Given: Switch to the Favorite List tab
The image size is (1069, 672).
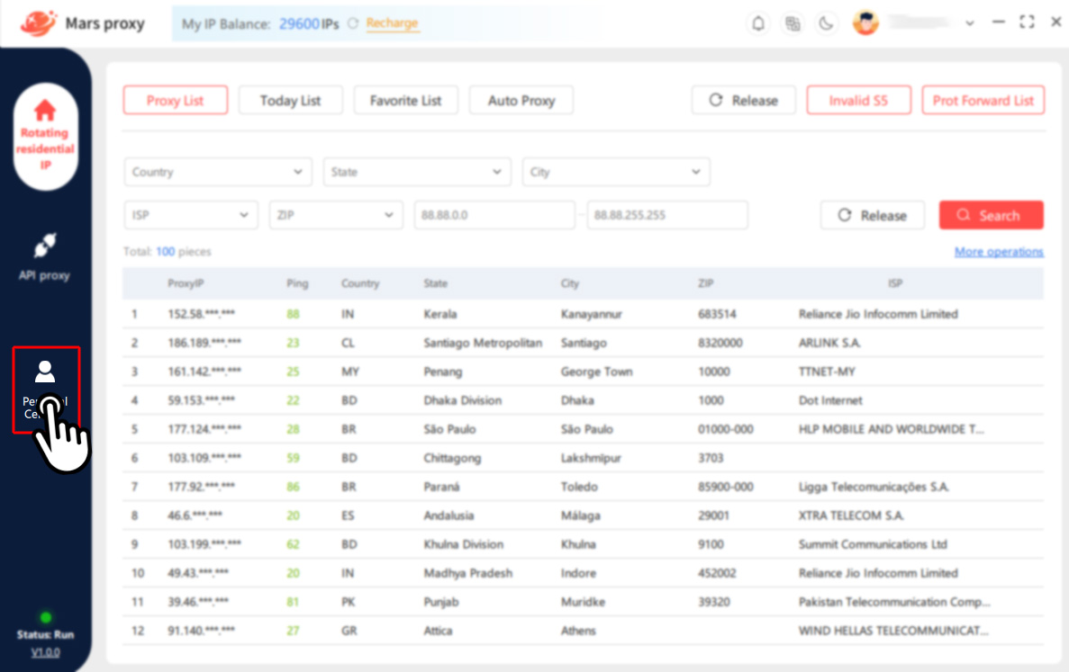Looking at the screenshot, I should (405, 100).
